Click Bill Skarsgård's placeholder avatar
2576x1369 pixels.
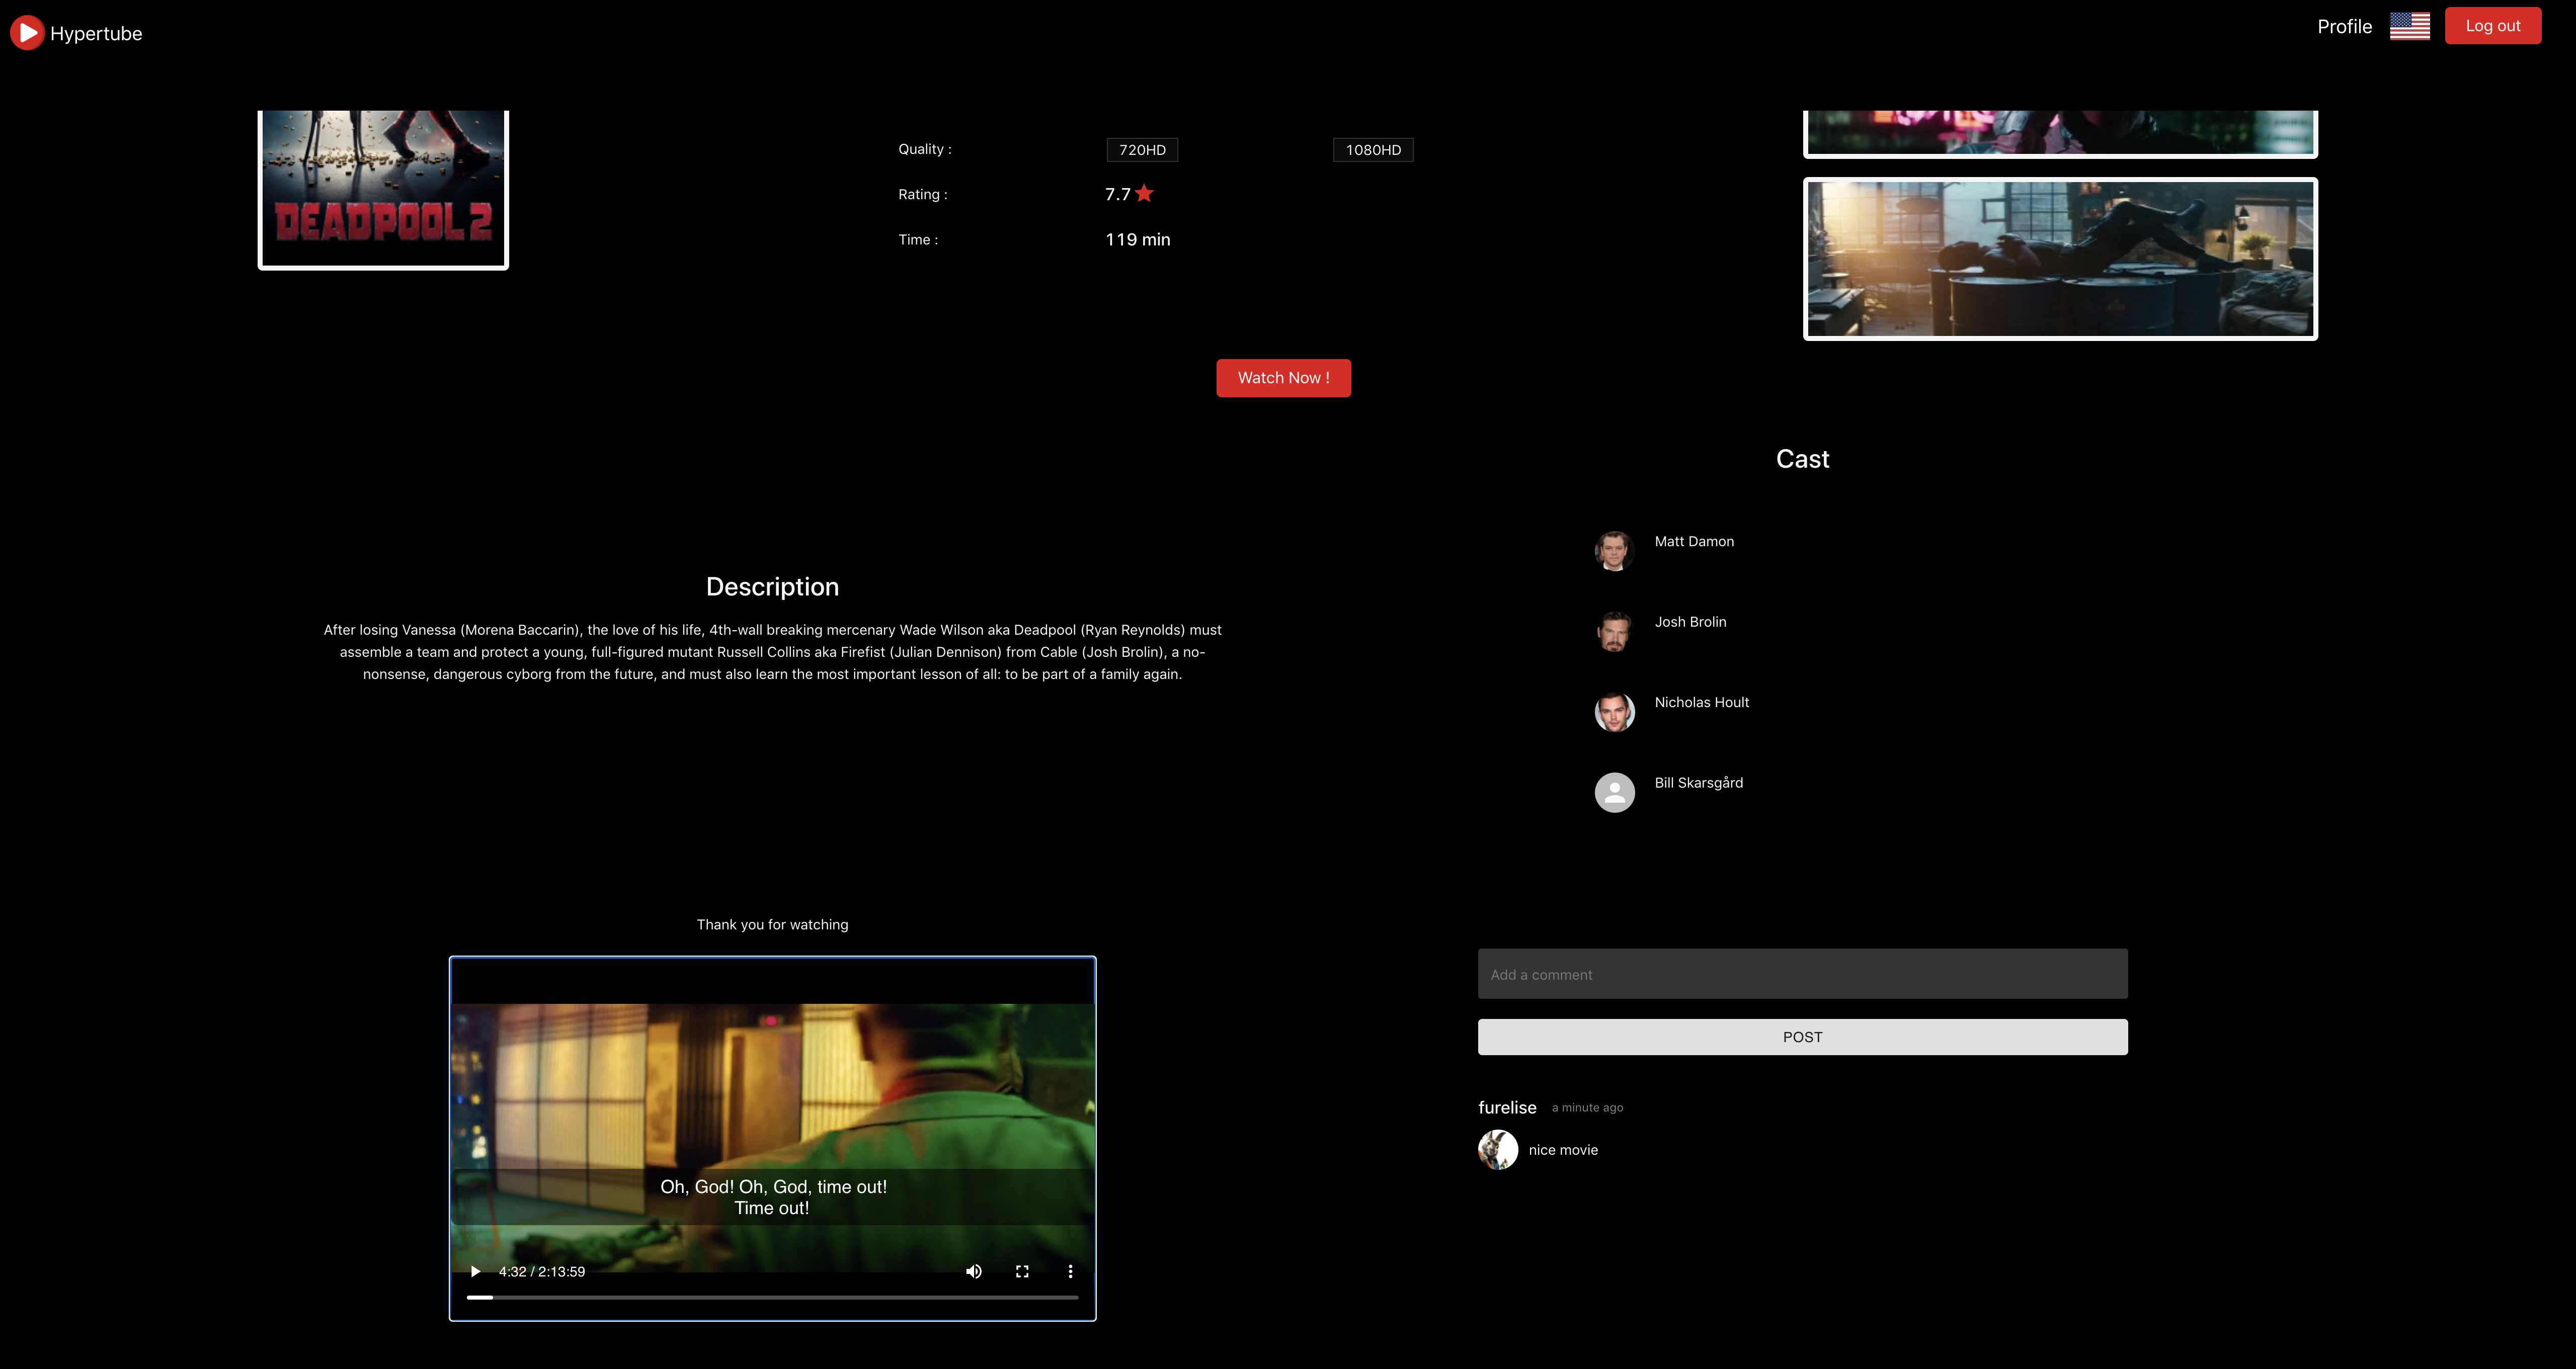pos(1614,793)
